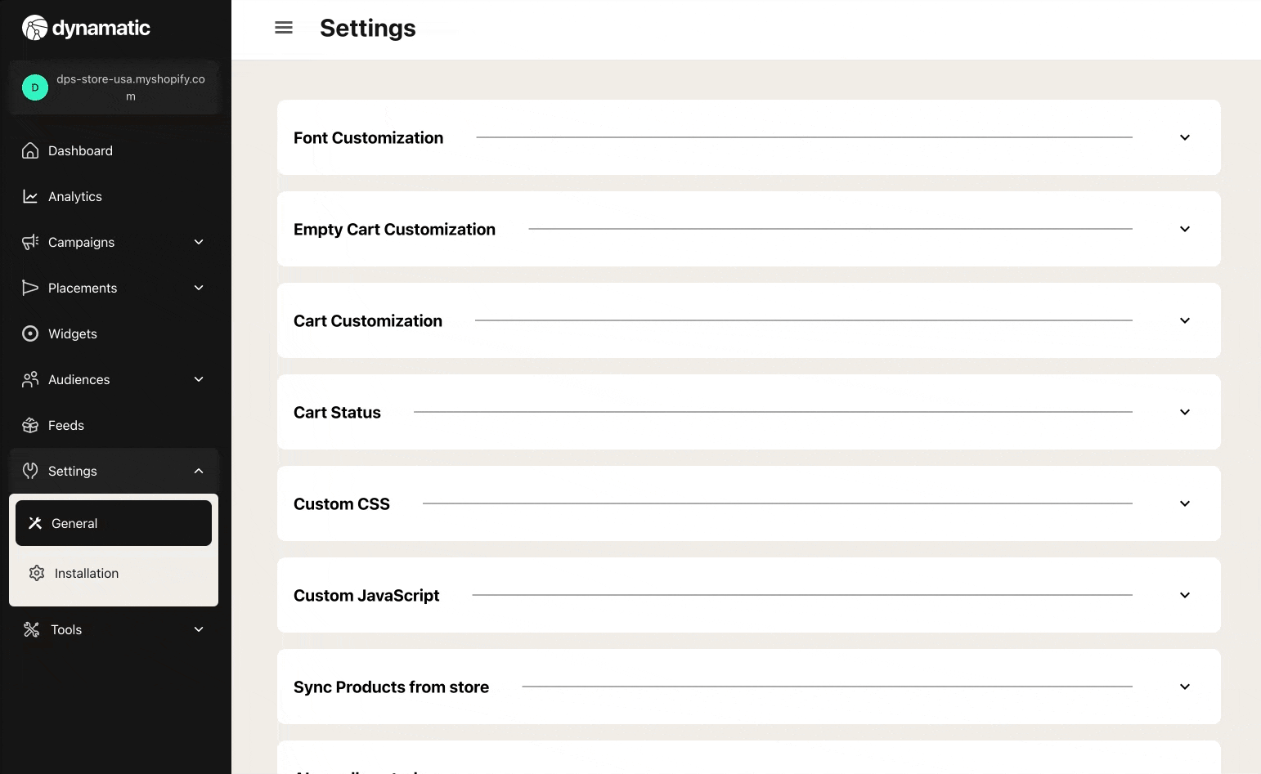Image resolution: width=1261 pixels, height=774 pixels.
Task: Expand the Custom CSS section chevron
Action: tap(1184, 503)
